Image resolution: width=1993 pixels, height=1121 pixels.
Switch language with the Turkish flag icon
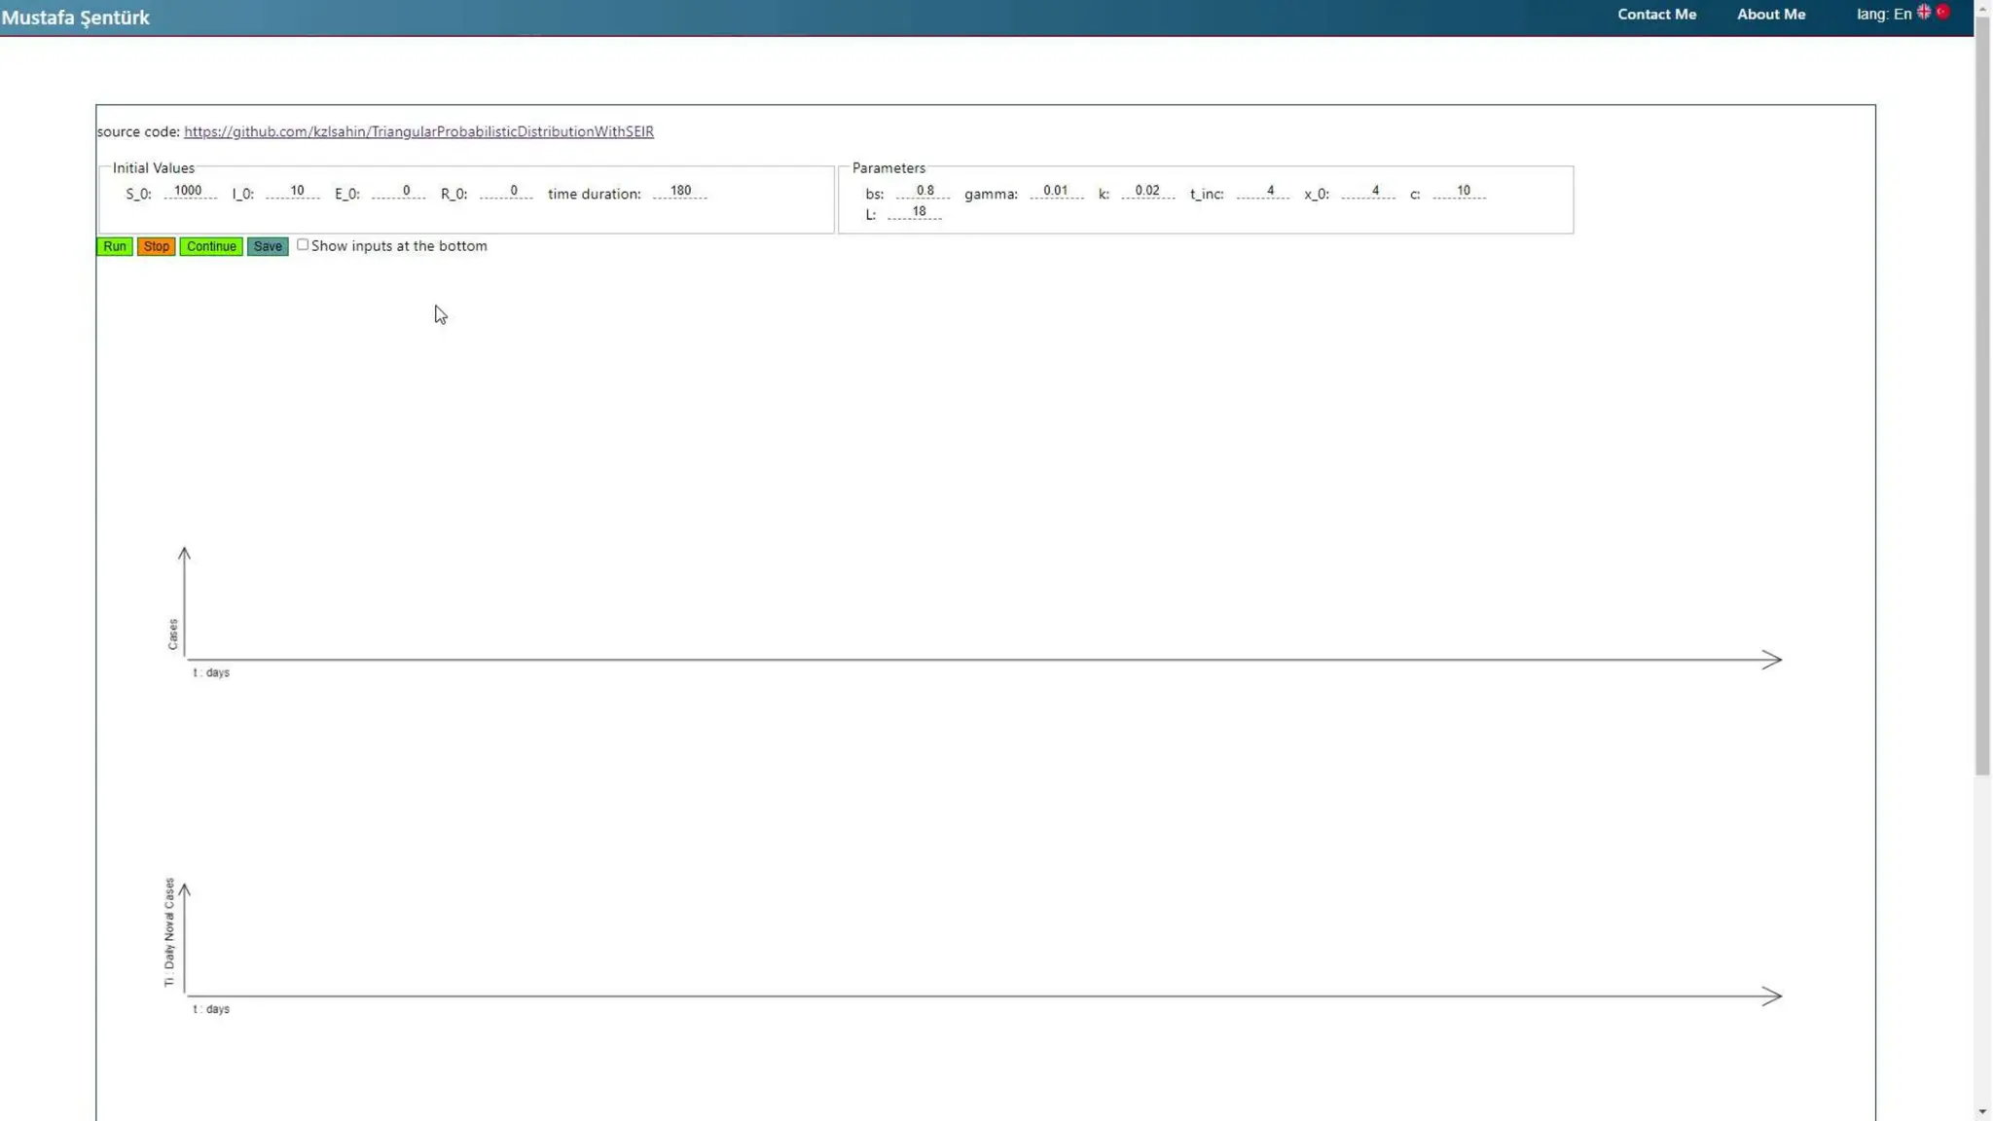[1942, 13]
